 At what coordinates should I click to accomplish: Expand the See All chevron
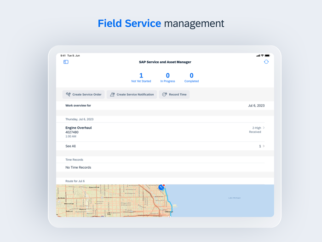point(264,146)
